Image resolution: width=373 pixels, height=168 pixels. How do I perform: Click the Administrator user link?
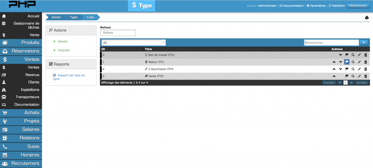[x=267, y=6]
